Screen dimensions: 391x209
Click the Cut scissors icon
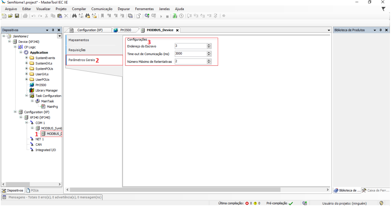pos(47,16)
